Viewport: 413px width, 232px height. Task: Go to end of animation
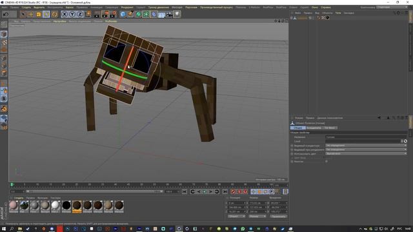(x=225, y=191)
